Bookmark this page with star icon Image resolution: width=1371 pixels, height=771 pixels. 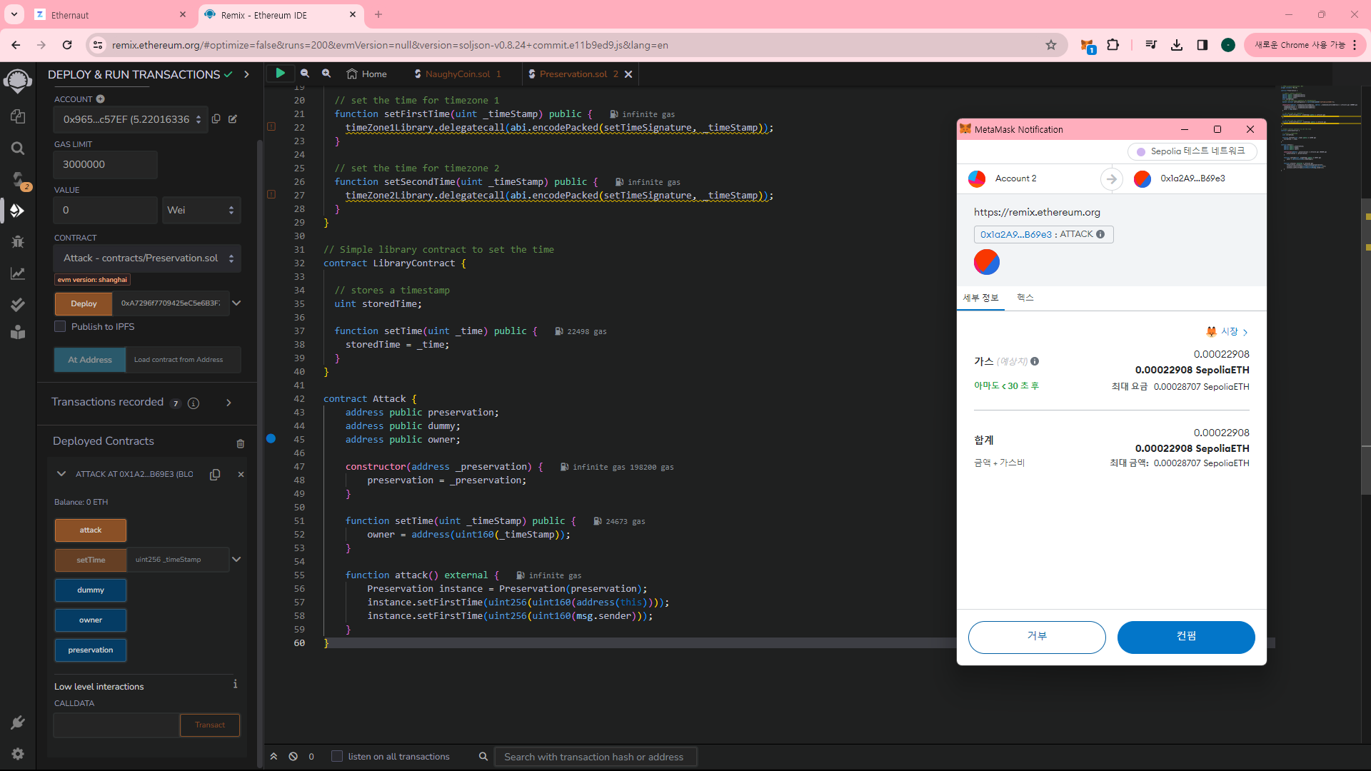pyautogui.click(x=1051, y=45)
